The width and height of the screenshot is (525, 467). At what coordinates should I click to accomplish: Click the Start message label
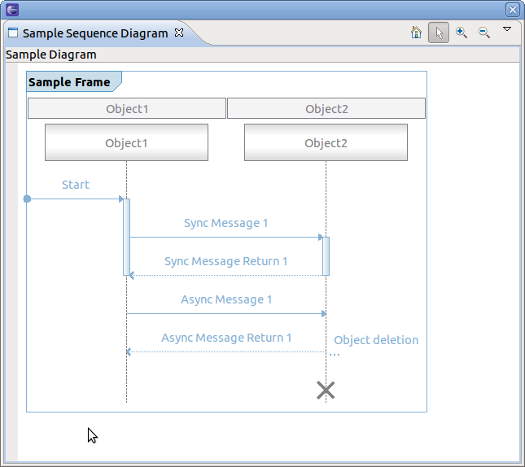coord(76,185)
